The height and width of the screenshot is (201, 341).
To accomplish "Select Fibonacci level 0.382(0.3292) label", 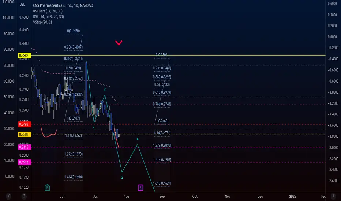I will pos(162,77).
